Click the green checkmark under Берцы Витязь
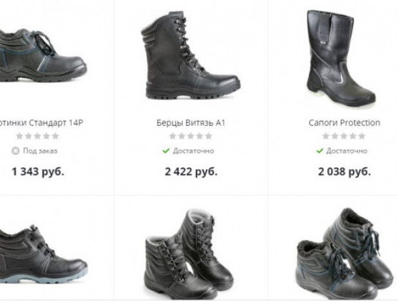 [166, 151]
